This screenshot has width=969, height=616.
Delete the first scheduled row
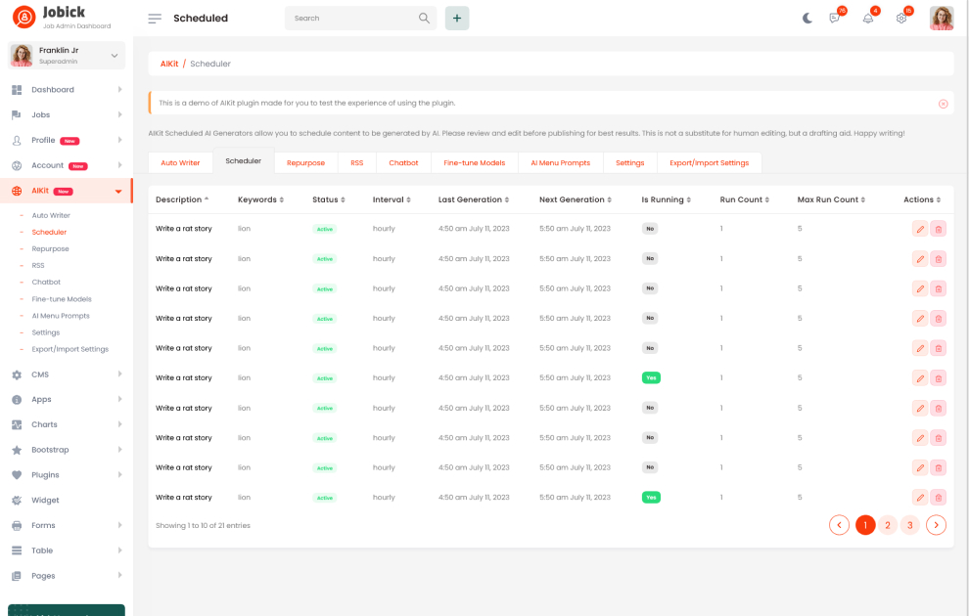point(938,229)
